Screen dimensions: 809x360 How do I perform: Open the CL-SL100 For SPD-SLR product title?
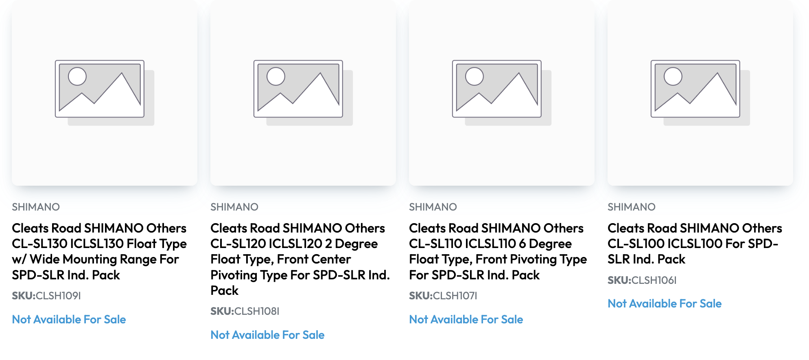[695, 244]
